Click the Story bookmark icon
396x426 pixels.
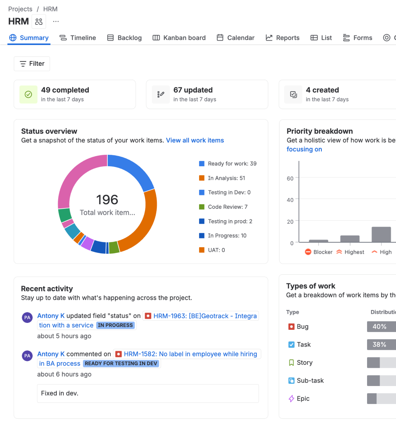291,362
